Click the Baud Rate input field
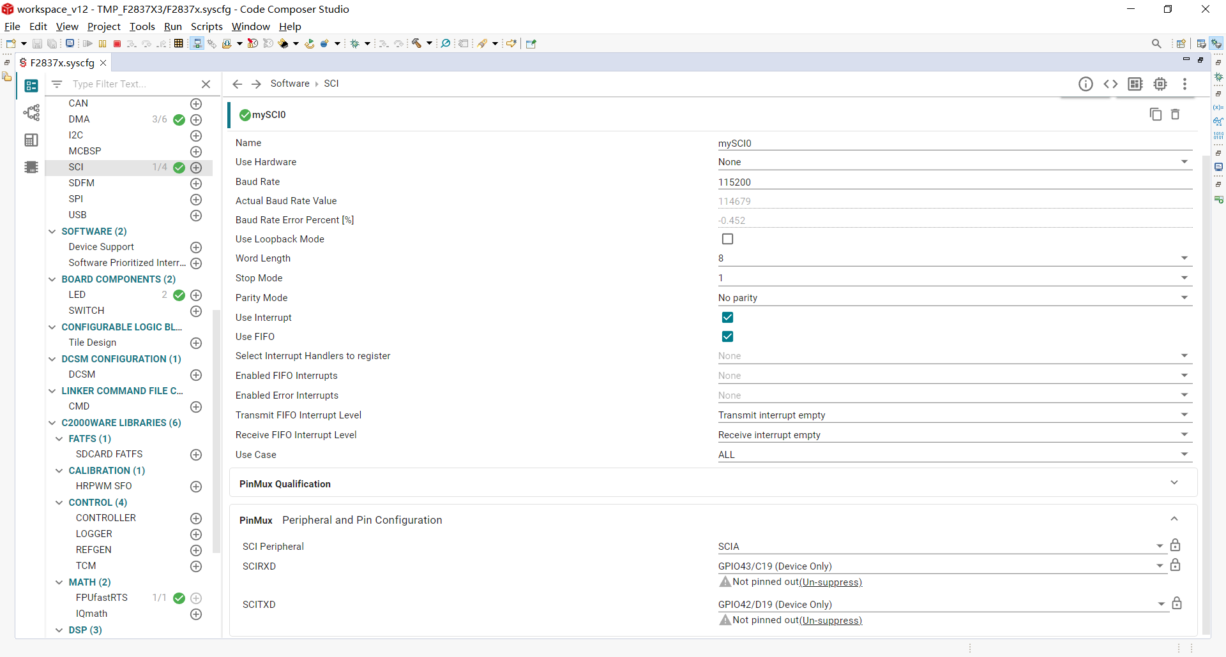 (x=954, y=182)
